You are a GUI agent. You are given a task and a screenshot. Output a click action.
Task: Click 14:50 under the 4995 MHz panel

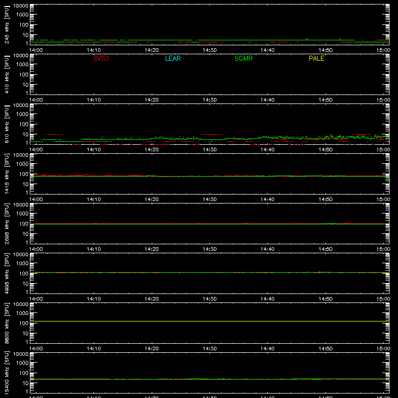(x=325, y=299)
